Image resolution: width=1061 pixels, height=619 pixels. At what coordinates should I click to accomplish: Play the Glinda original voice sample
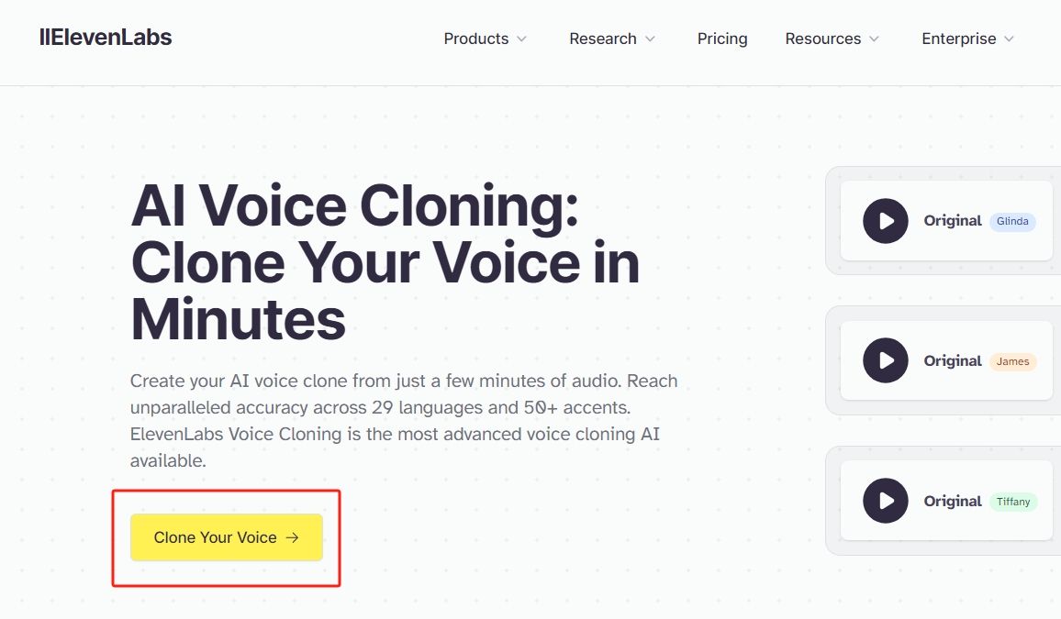coord(885,221)
